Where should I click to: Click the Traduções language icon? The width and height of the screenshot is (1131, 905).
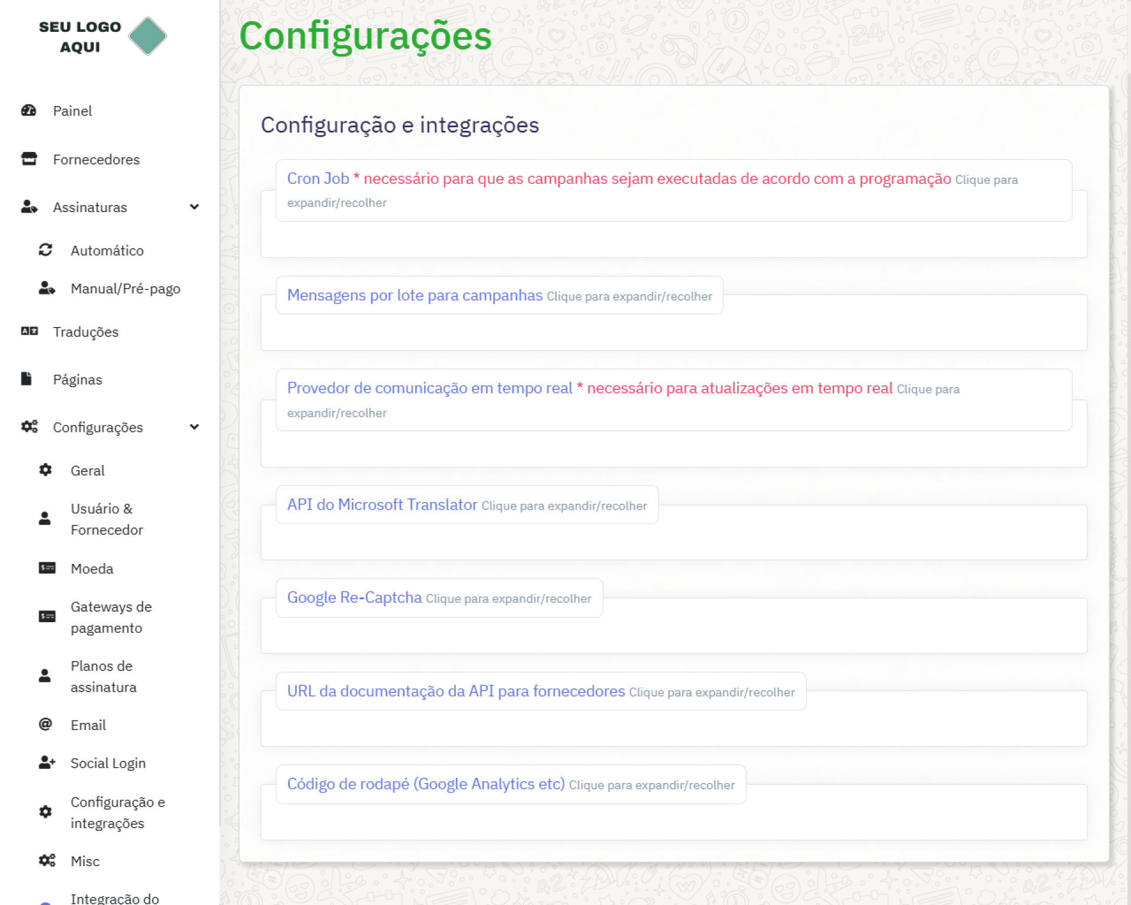coord(29,332)
